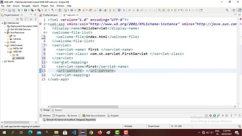Collapse the servlet-mapping element fold marker
The width and height of the screenshot is (242, 136).
47,62
